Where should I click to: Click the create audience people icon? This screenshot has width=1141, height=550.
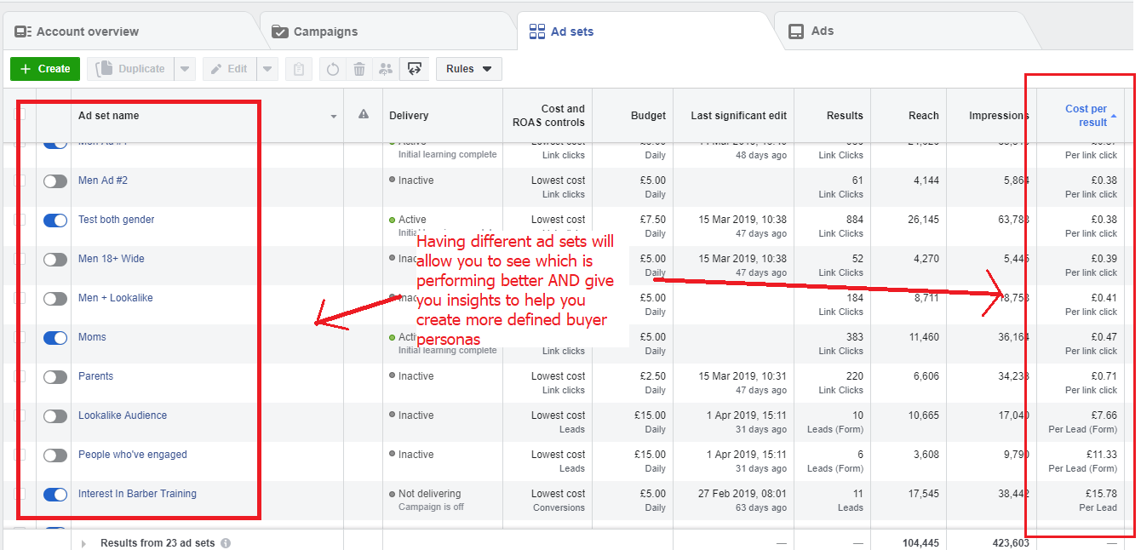click(x=386, y=69)
